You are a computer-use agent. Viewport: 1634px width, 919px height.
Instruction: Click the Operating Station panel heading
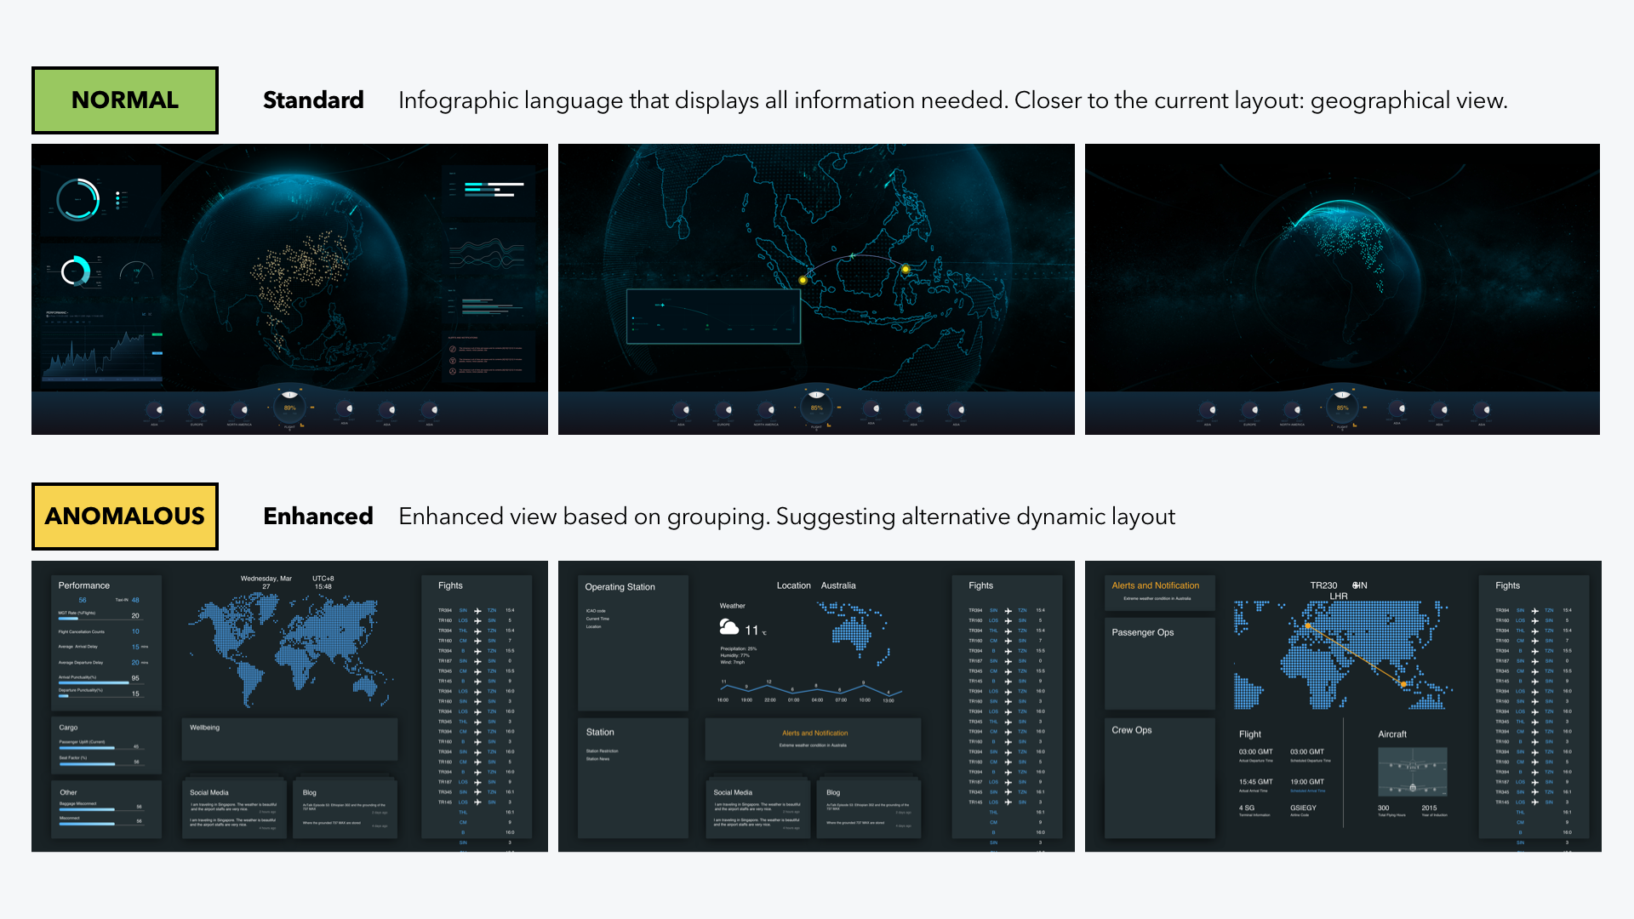pos(620,587)
